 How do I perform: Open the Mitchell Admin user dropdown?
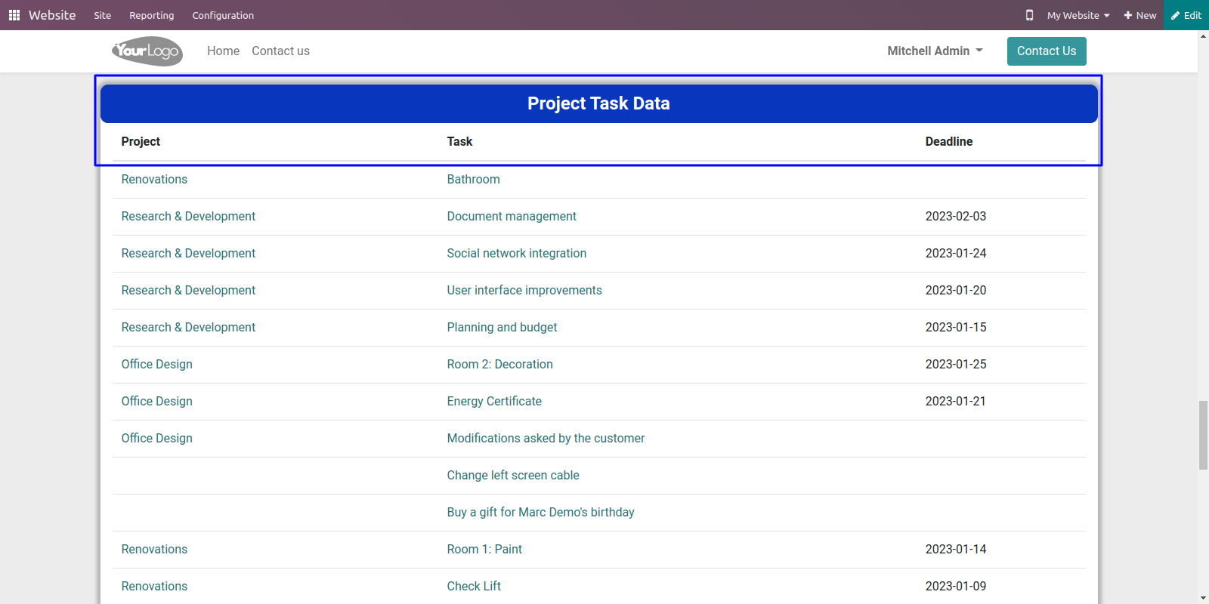point(935,51)
